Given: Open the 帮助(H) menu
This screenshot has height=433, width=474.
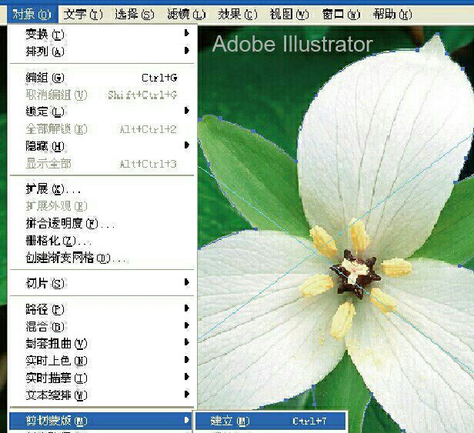Looking at the screenshot, I should click(x=392, y=14).
